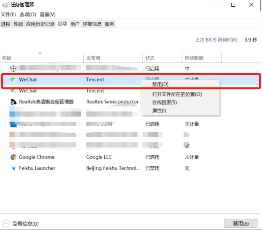The height and width of the screenshot is (230, 262).
Task: Click the second WeChat row icon
Action: (x=13, y=91)
